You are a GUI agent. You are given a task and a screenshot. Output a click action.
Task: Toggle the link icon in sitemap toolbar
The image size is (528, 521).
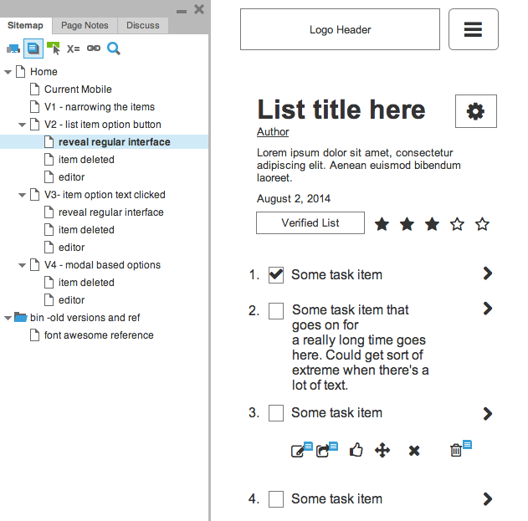(x=94, y=49)
